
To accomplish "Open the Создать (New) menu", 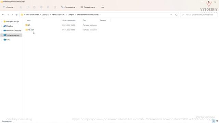I will [9, 7].
